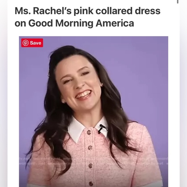Screen dimensions: 187x187
Task: Click the faint watermark text over the photo
Action: point(93,161)
